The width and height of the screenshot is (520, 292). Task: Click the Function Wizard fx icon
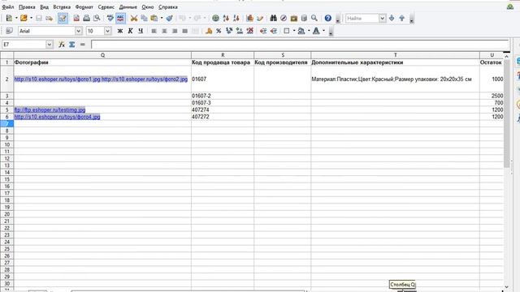tap(62, 45)
